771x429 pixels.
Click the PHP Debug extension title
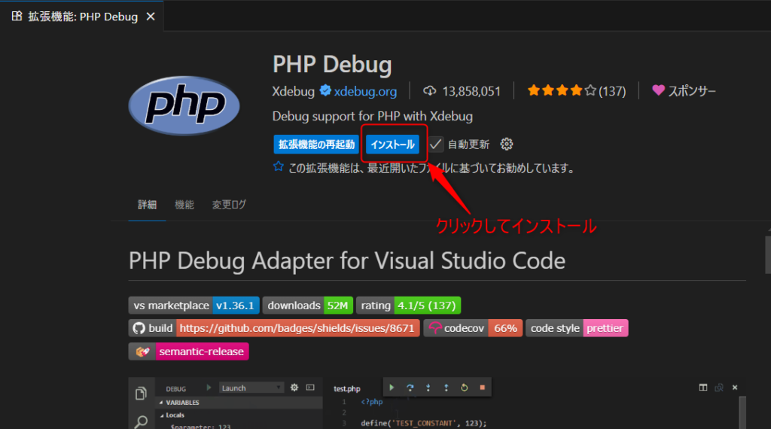[x=332, y=65]
